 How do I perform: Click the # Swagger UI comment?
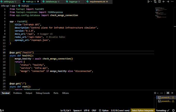pyautogui.click(x=45, y=34)
